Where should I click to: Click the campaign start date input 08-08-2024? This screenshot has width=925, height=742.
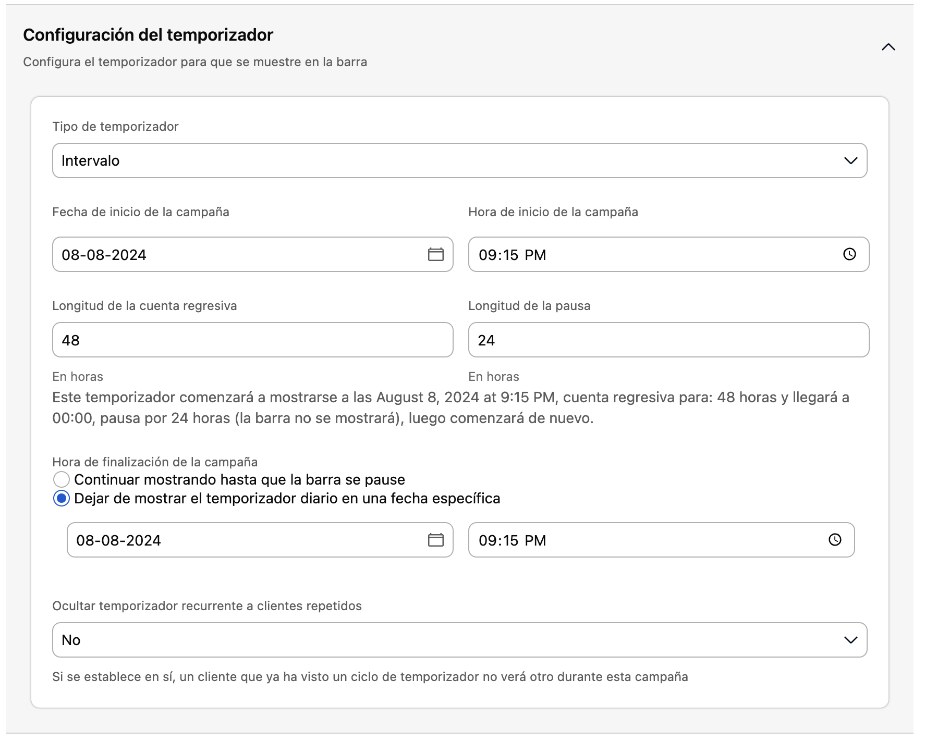(209, 255)
